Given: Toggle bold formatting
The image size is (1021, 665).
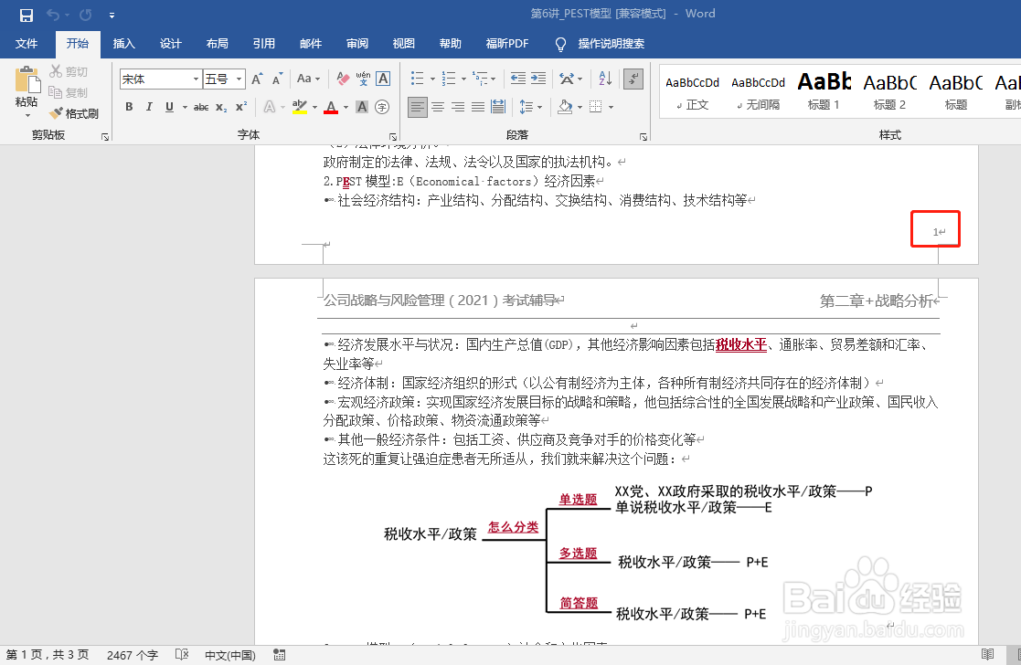Looking at the screenshot, I should [129, 107].
